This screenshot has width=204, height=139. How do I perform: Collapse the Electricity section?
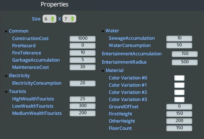[6, 76]
